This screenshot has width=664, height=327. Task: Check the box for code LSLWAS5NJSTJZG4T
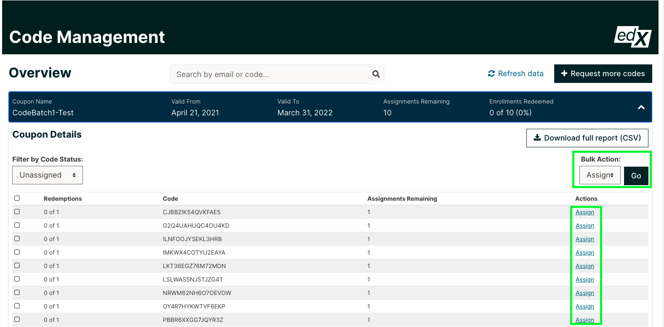17,279
